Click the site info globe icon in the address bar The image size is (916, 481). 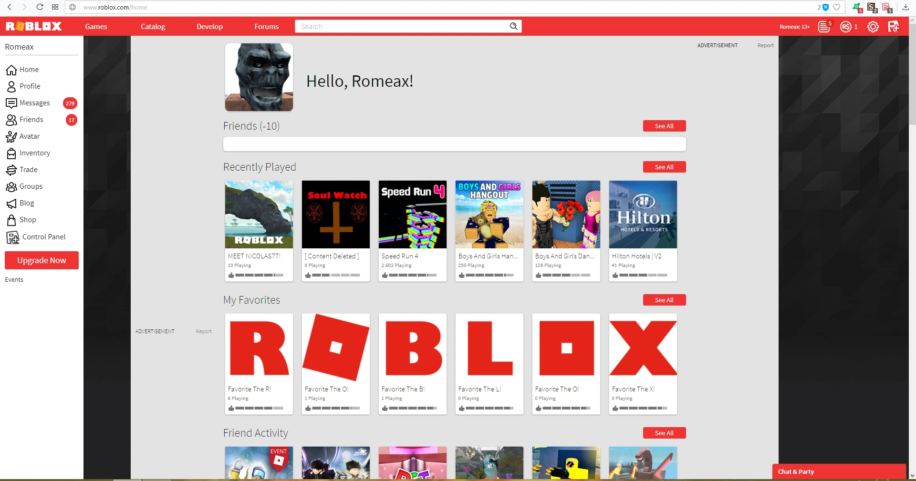click(73, 7)
